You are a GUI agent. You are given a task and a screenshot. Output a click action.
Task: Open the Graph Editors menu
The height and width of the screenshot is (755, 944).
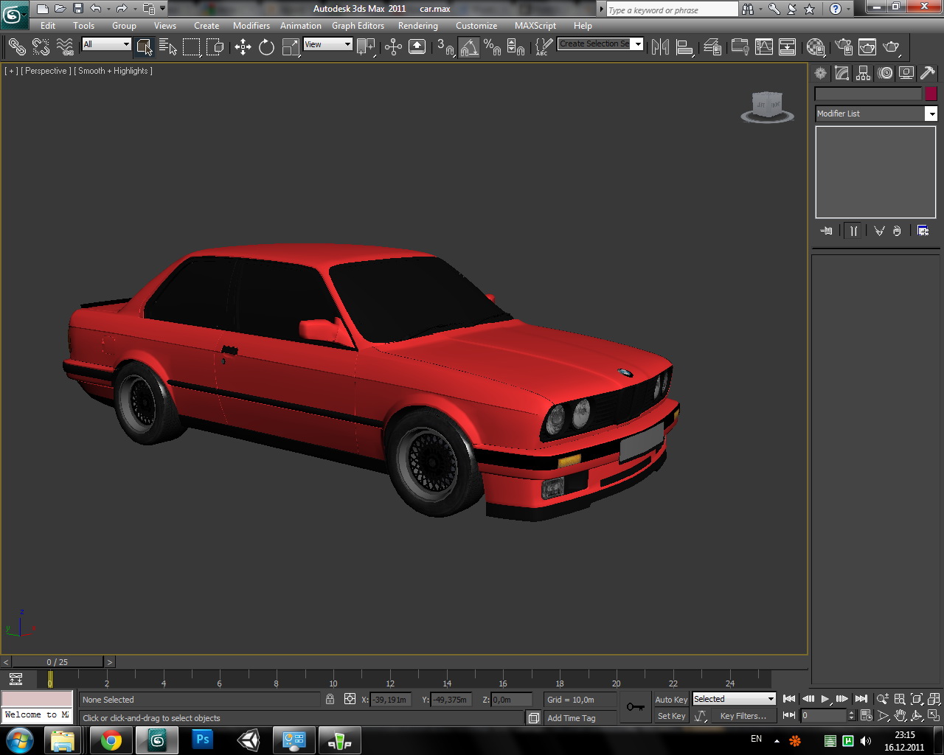pos(358,25)
